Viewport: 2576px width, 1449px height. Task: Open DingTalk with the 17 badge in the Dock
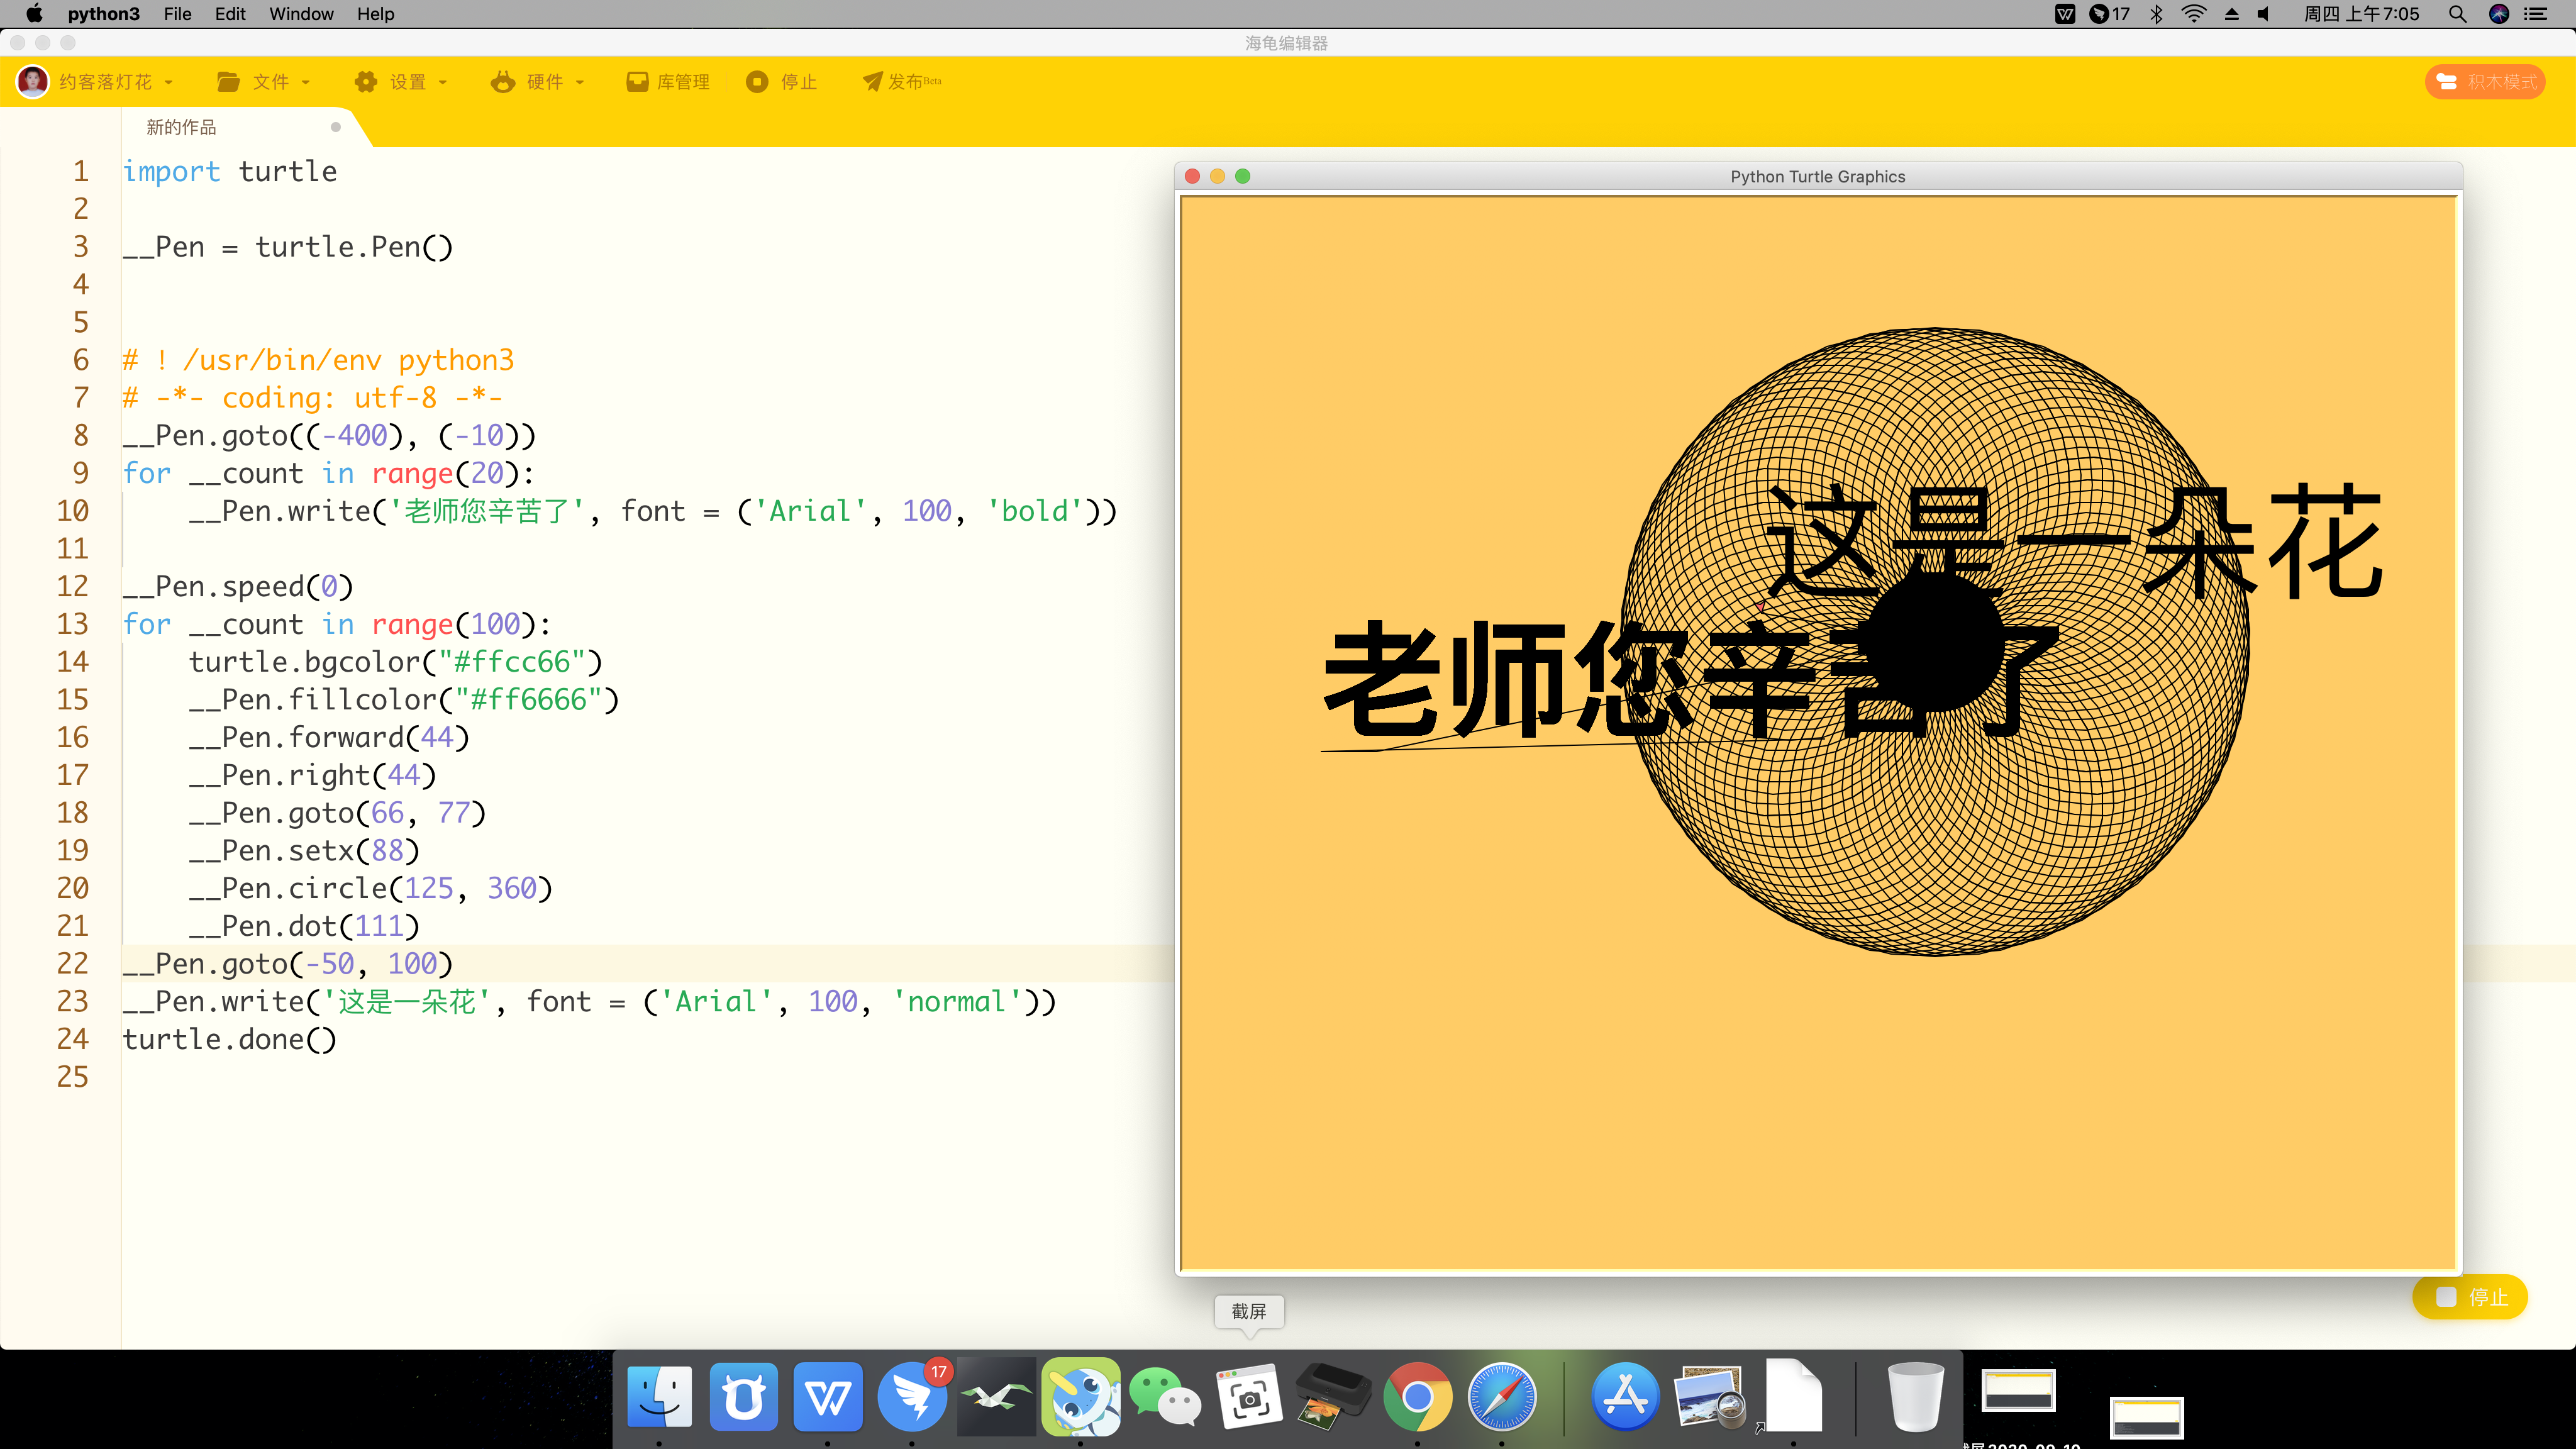(912, 1396)
